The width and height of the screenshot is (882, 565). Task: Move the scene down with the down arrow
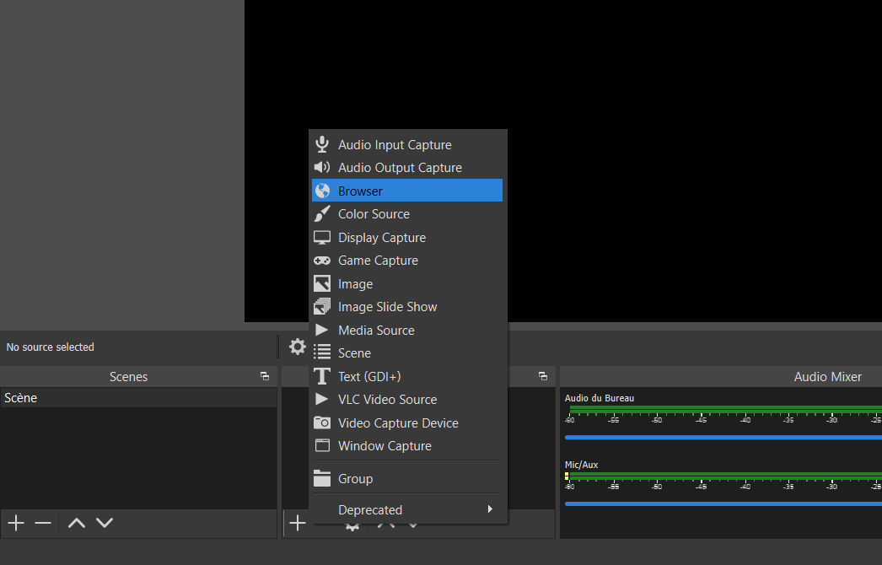point(105,523)
